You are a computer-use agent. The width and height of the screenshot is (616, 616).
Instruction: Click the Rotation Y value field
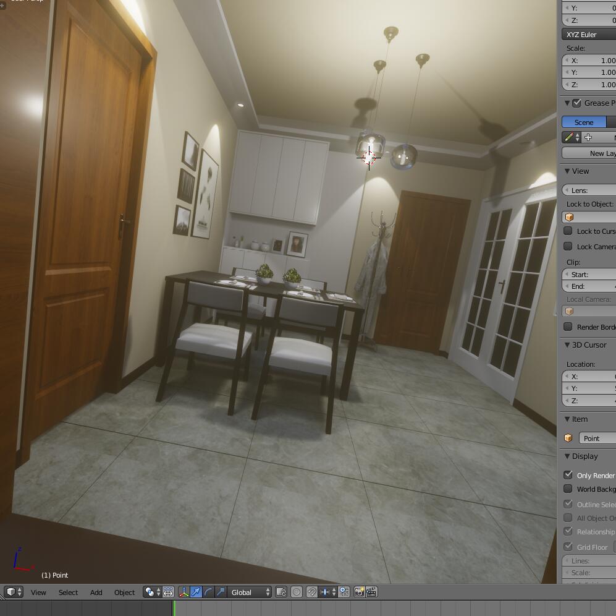(589, 8)
